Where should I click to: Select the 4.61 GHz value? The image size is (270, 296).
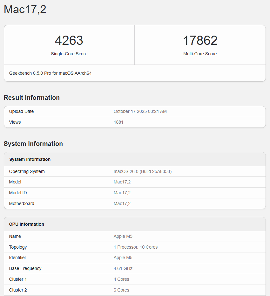click(123, 268)
